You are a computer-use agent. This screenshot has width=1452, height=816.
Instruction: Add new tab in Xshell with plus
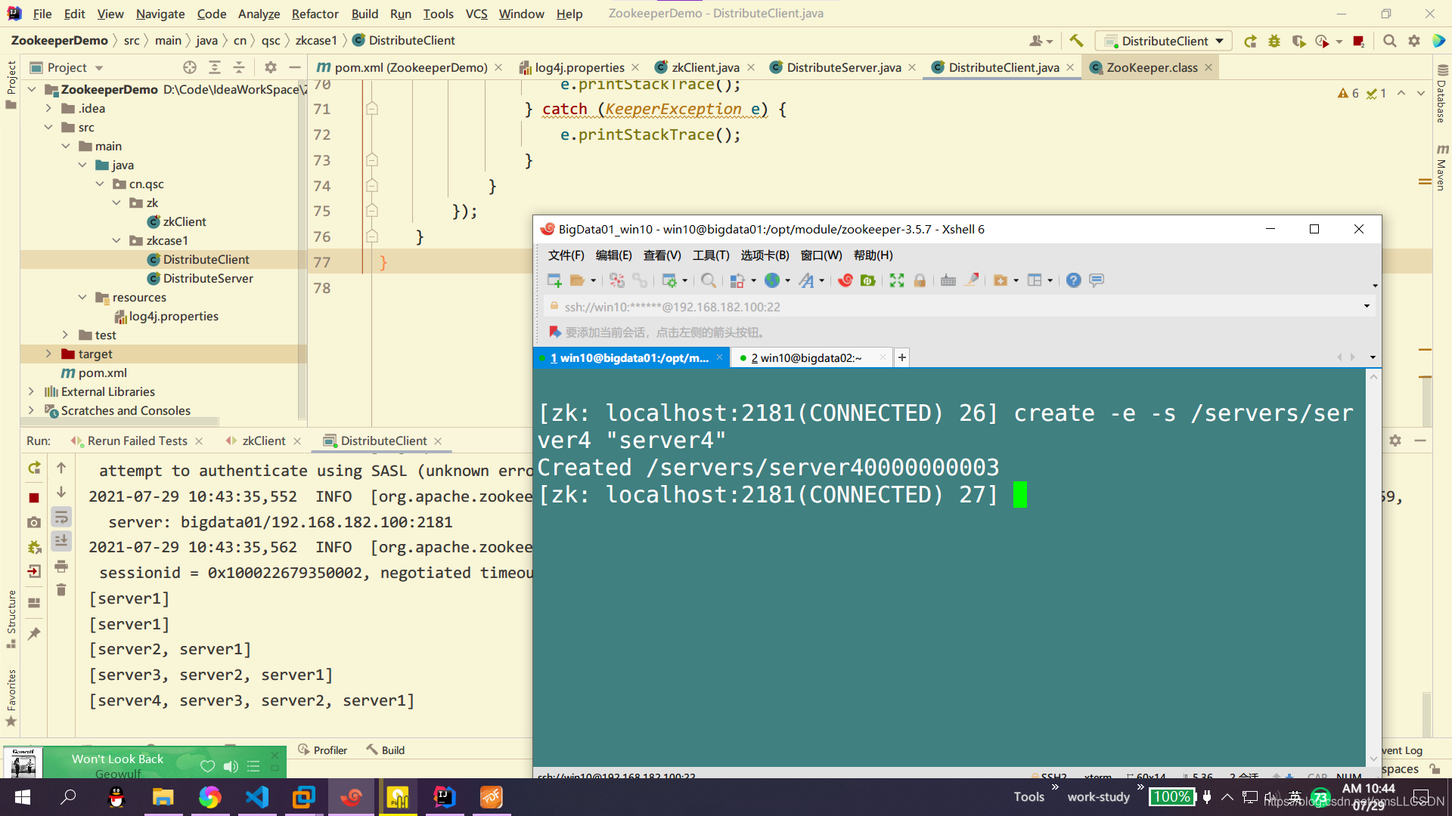pyautogui.click(x=901, y=357)
